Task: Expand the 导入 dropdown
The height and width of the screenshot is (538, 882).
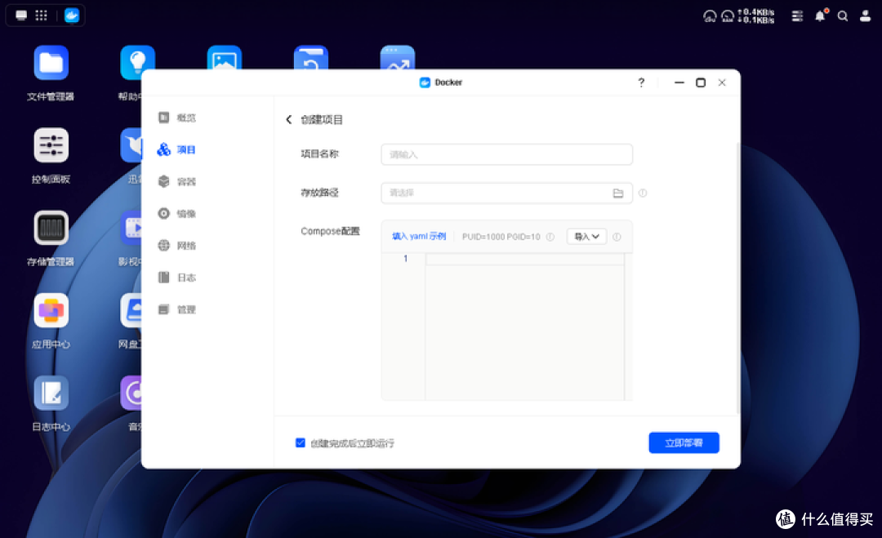Action: [x=586, y=237]
